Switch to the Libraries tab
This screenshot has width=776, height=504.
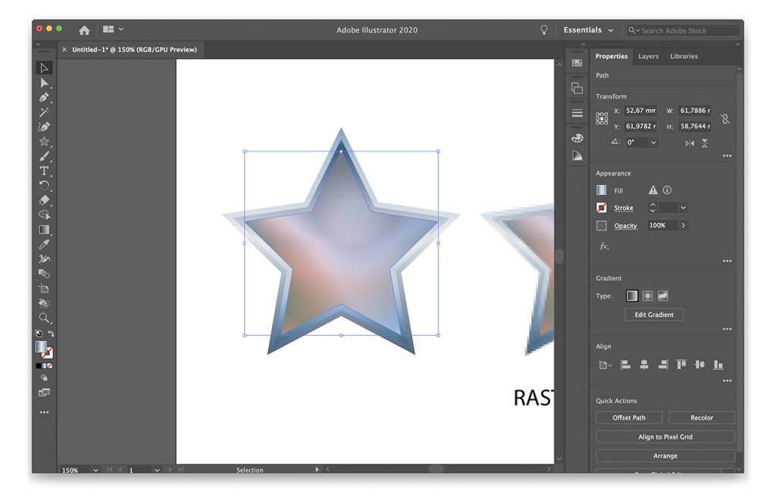(684, 56)
